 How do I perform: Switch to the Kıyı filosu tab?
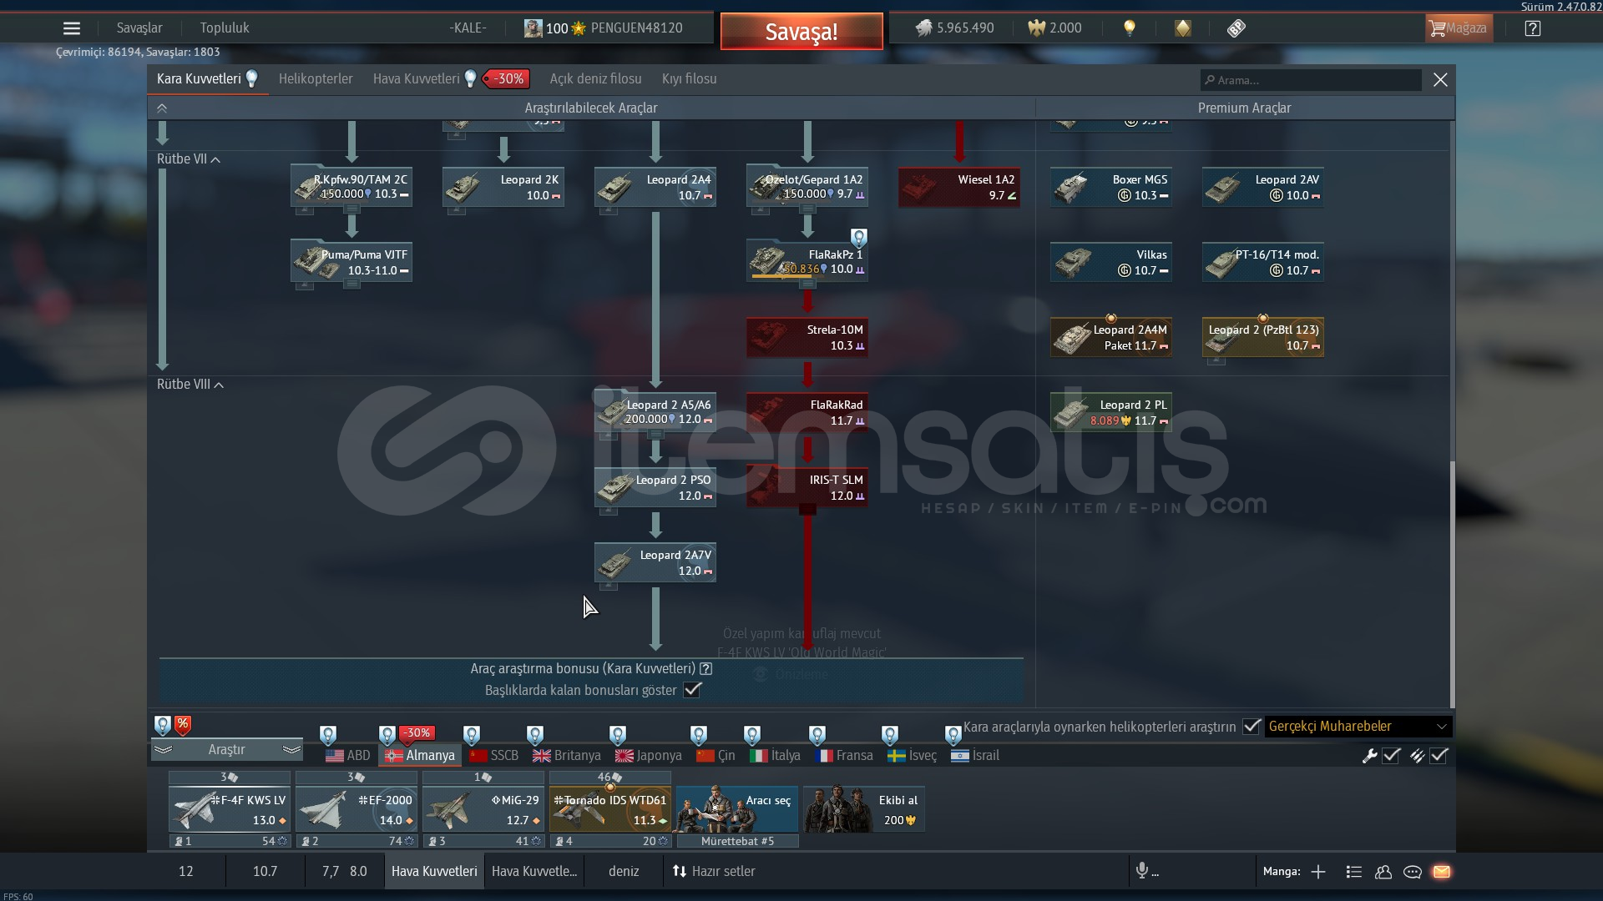[x=690, y=79]
